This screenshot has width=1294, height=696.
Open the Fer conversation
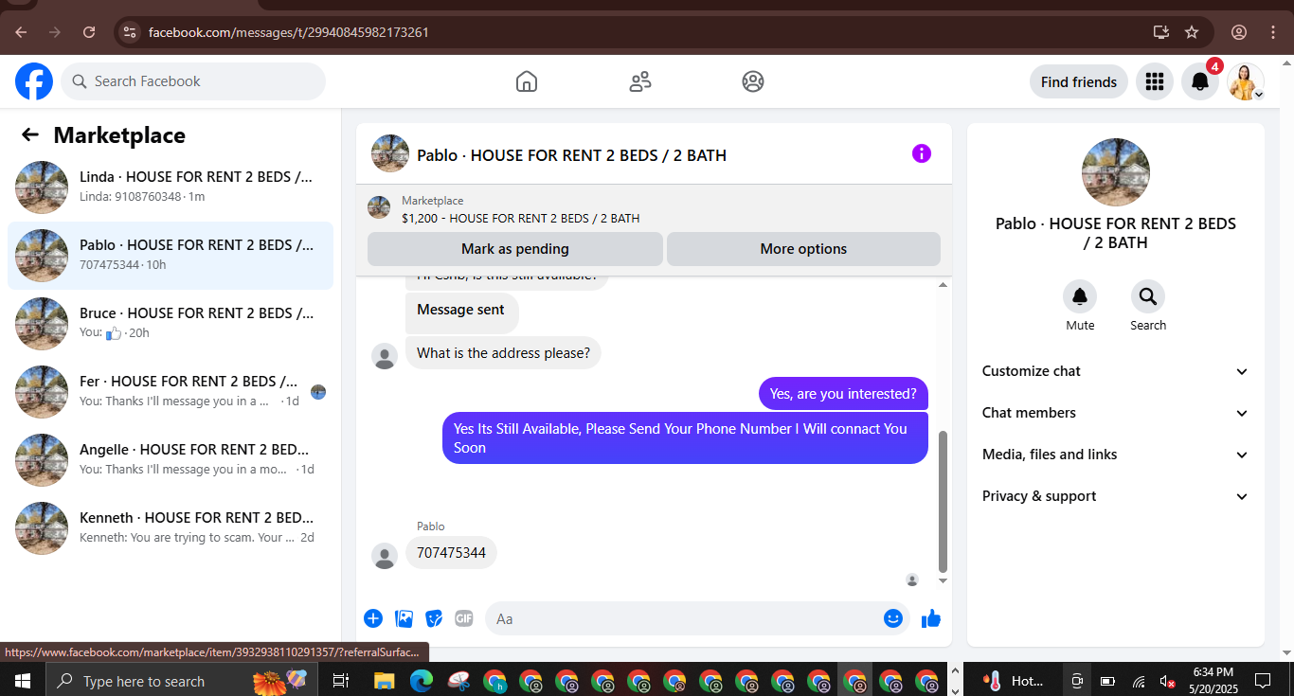pos(171,392)
